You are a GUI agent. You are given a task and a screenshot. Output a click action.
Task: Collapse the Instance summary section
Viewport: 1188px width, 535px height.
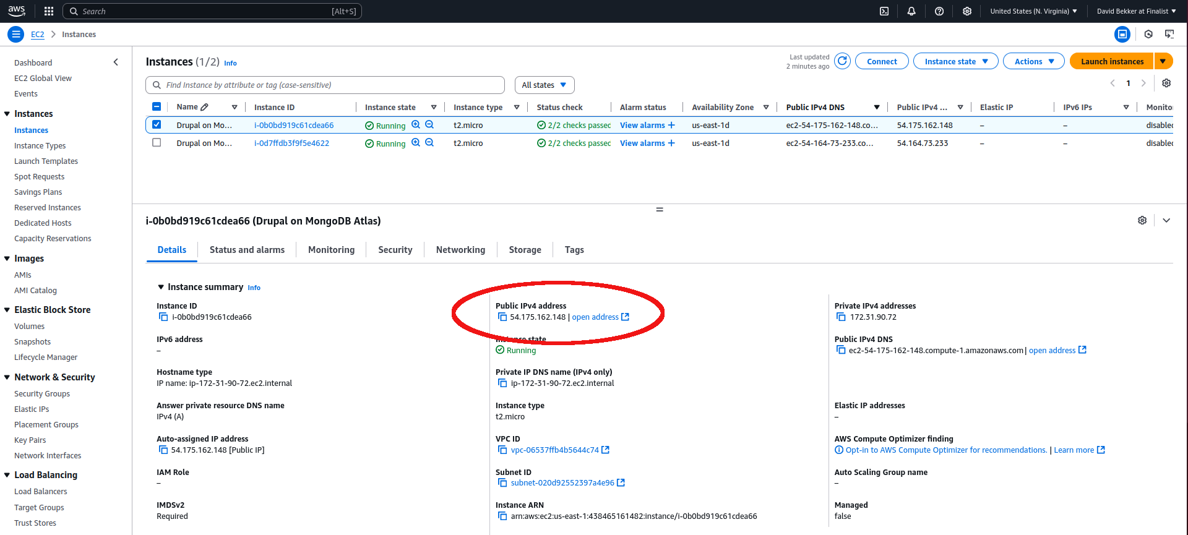click(x=161, y=287)
